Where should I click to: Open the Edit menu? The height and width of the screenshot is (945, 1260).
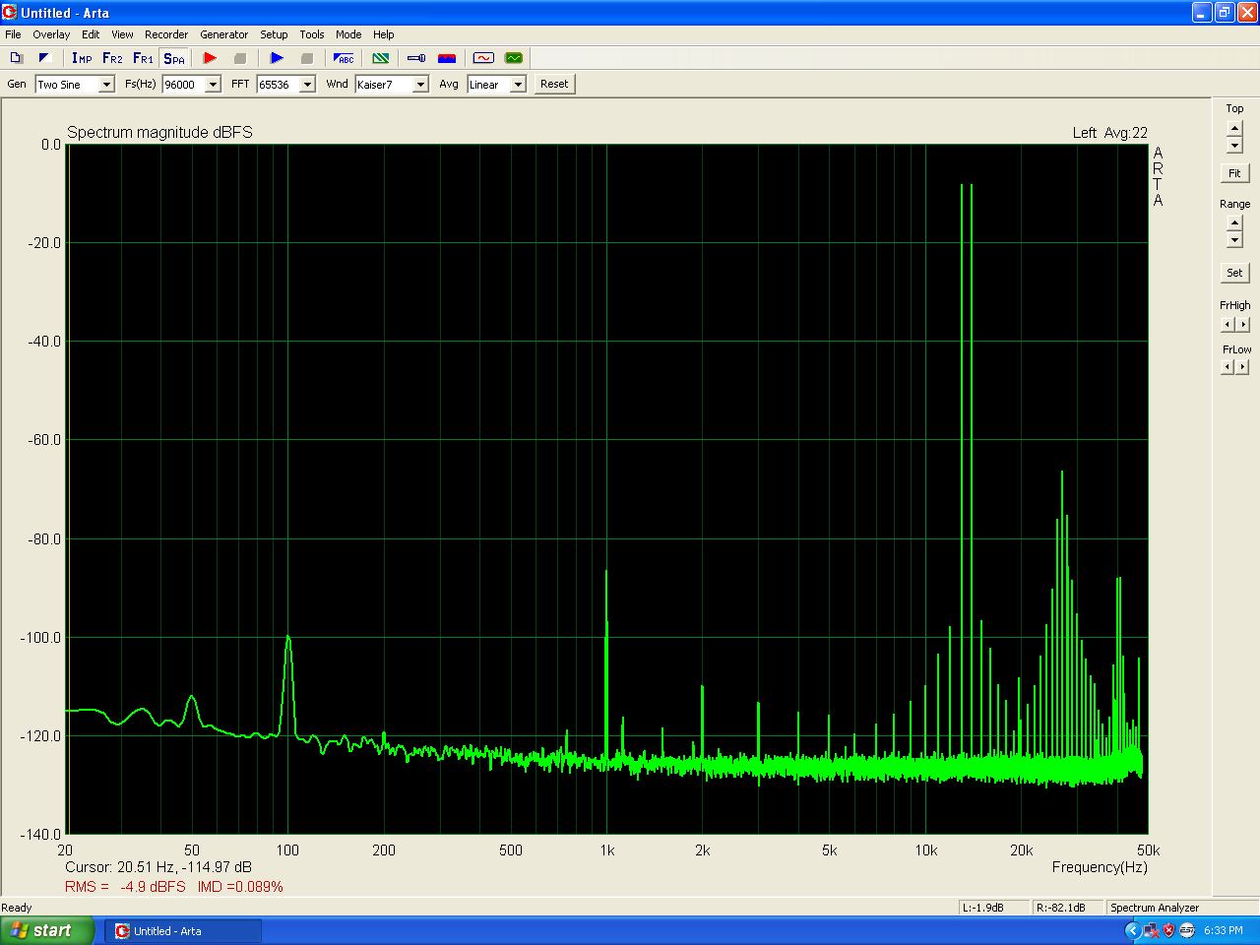click(91, 34)
